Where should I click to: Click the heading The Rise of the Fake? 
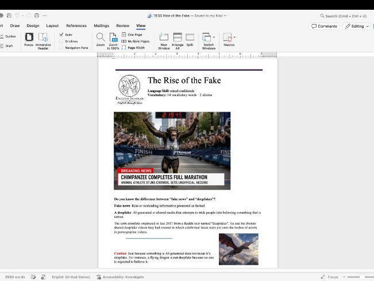[x=184, y=81]
